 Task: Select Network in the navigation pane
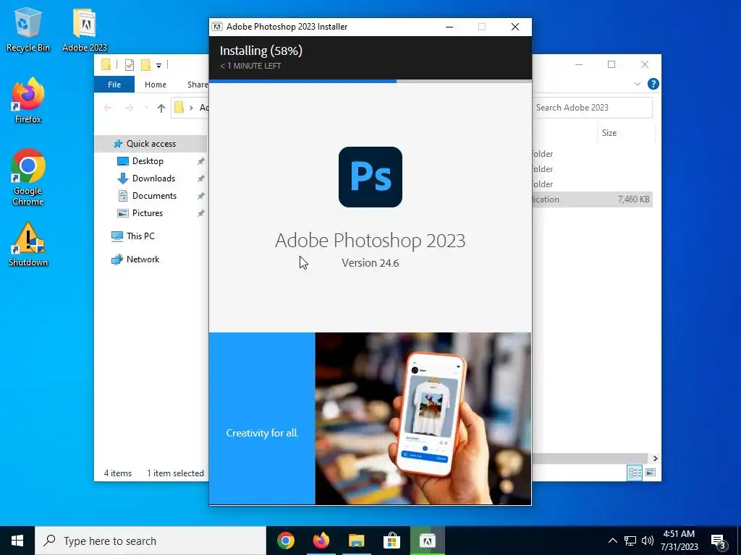click(143, 259)
